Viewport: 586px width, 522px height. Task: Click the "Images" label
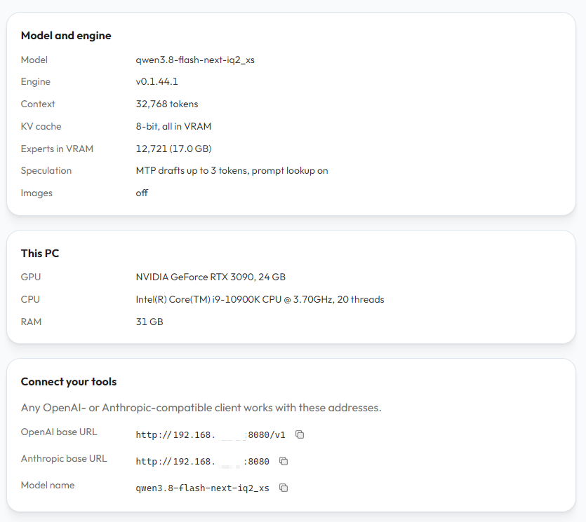click(36, 193)
